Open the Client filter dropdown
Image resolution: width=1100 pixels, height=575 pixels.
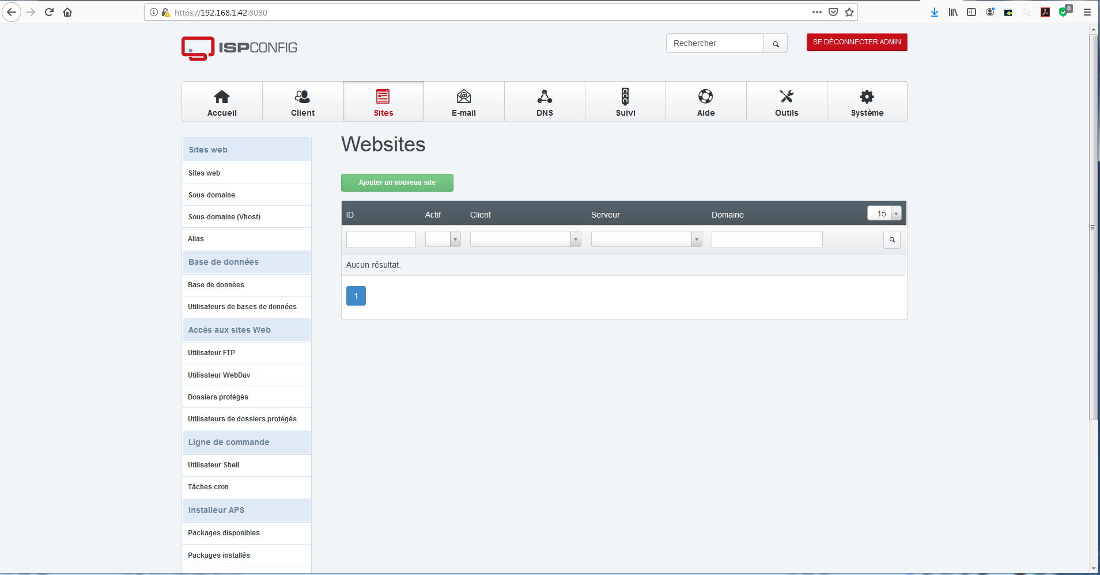tap(526, 239)
